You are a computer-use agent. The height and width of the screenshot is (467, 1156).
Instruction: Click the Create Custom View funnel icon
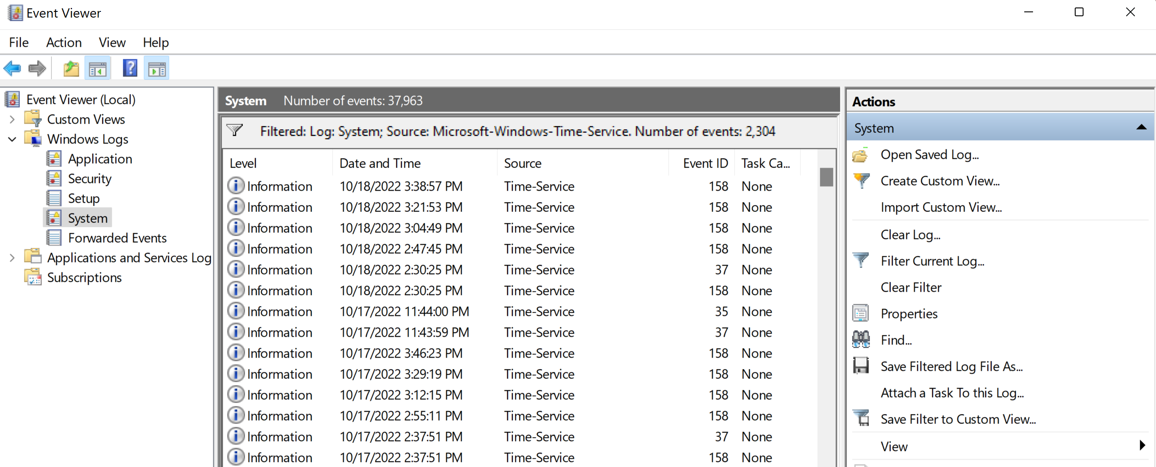click(x=861, y=181)
